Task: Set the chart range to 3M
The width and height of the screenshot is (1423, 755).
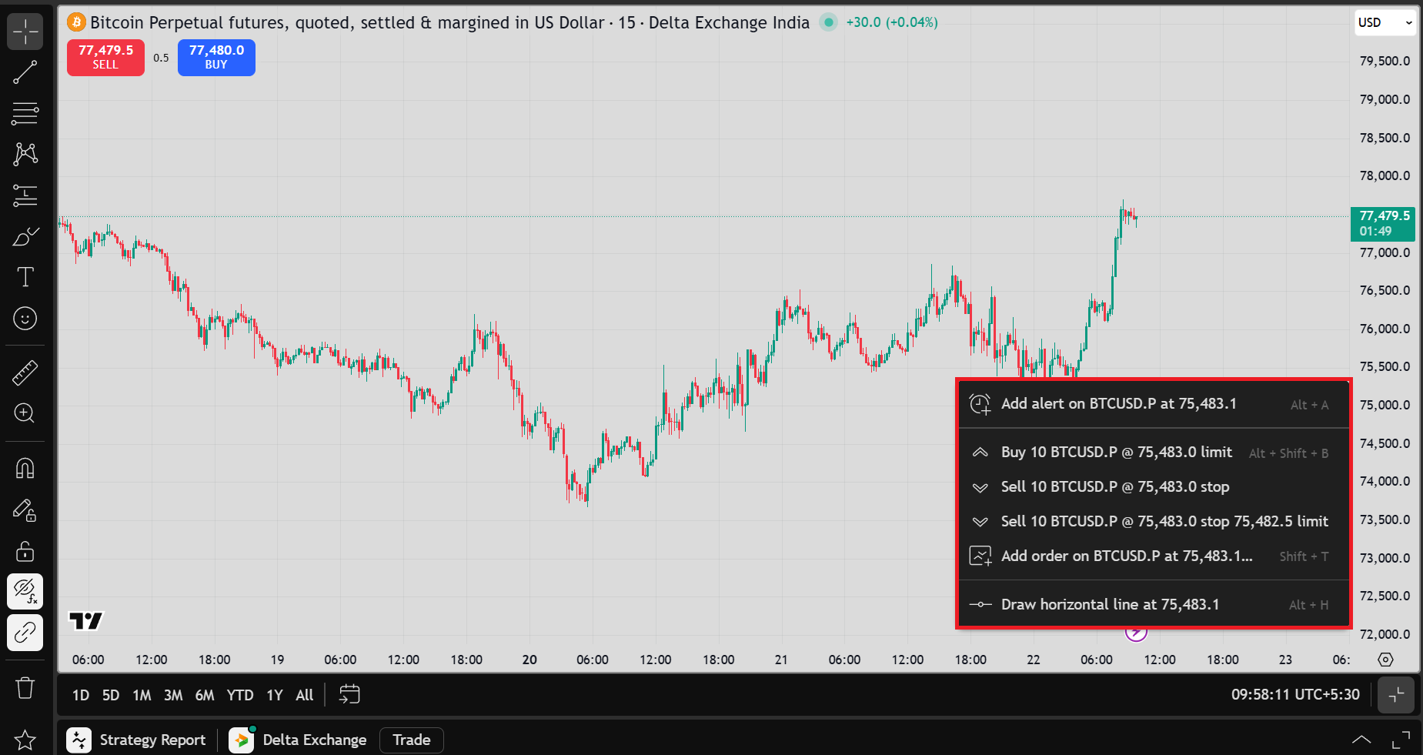Action: click(x=173, y=695)
